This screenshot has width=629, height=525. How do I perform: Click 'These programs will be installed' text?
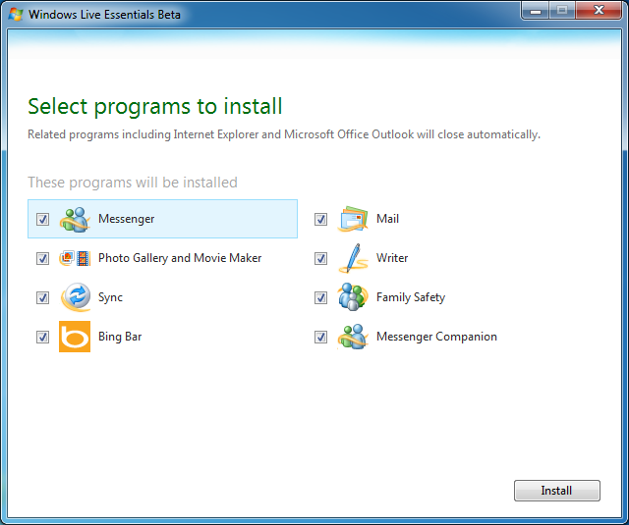click(133, 183)
